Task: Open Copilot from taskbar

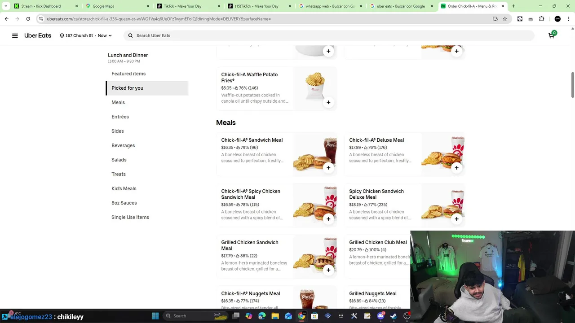Action: click(249, 316)
